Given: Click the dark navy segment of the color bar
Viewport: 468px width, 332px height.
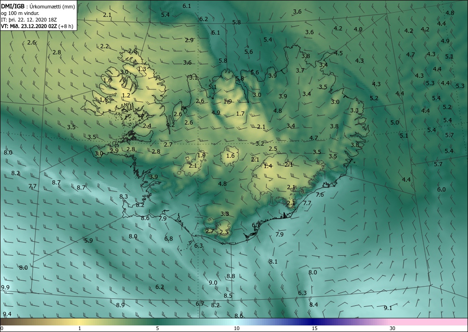Looking at the screenshot, I should point(314,322).
